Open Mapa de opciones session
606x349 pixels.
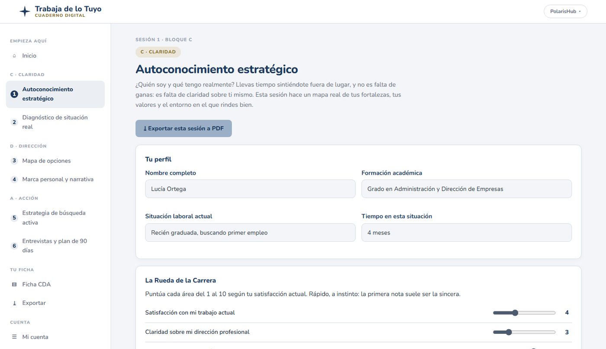(55, 161)
